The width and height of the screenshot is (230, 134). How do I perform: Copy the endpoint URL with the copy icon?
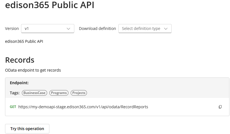click(x=220, y=107)
